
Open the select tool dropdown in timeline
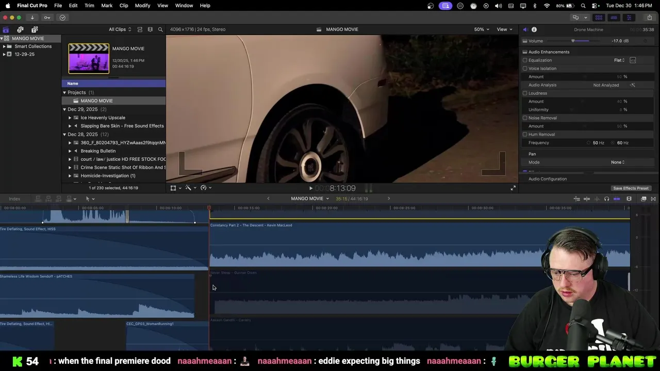coord(90,199)
